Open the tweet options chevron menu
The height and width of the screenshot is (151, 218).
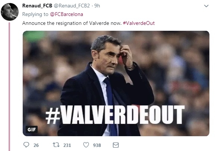coord(206,6)
